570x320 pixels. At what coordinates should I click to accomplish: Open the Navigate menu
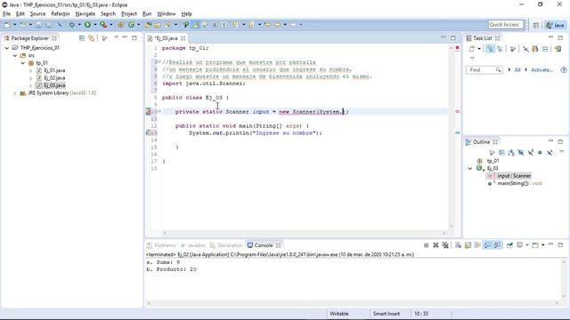point(85,14)
